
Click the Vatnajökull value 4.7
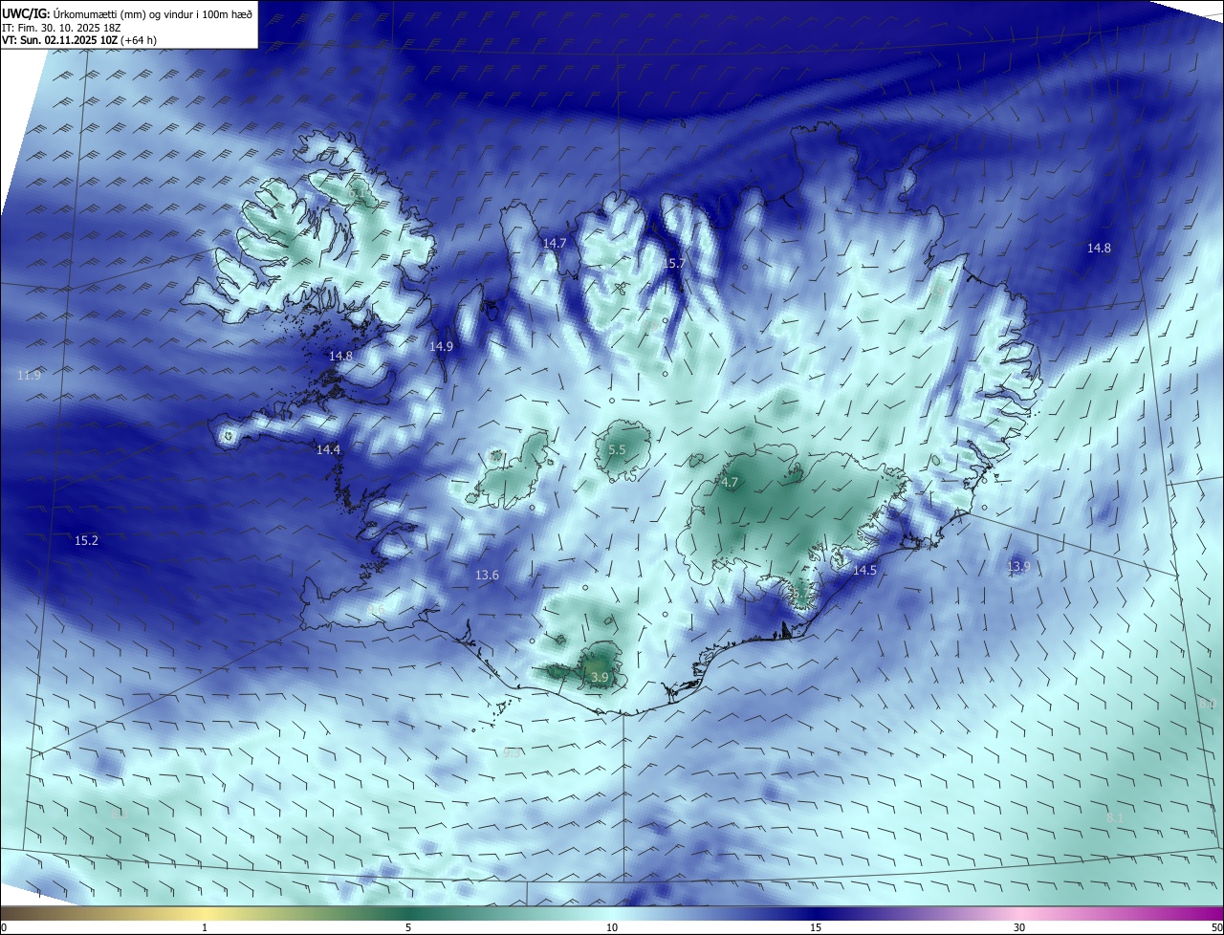point(730,483)
